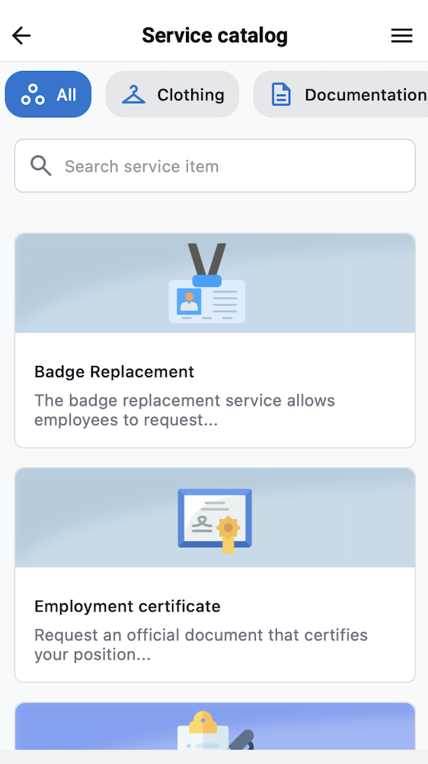The width and height of the screenshot is (428, 764).
Task: Click the magnifying glass search icon
Action: [41, 166]
